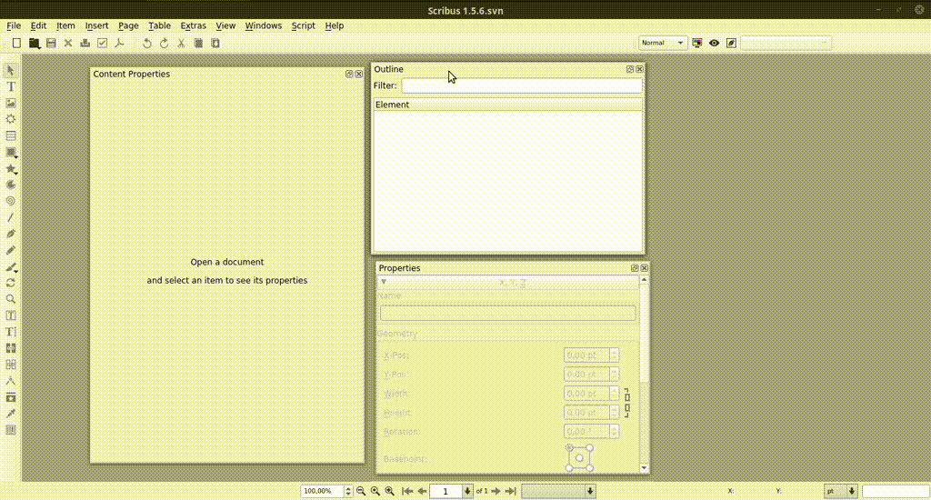
Task: Open the unit dropdown showing pt
Action: [840, 491]
